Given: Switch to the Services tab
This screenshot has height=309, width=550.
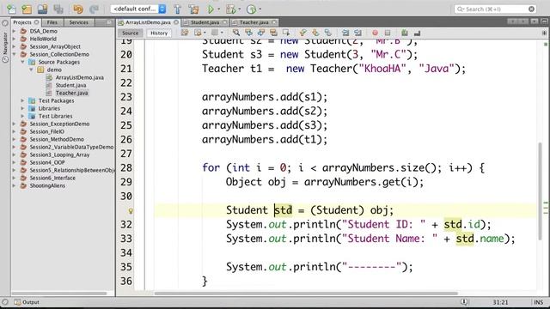Looking at the screenshot, I should [x=78, y=22].
